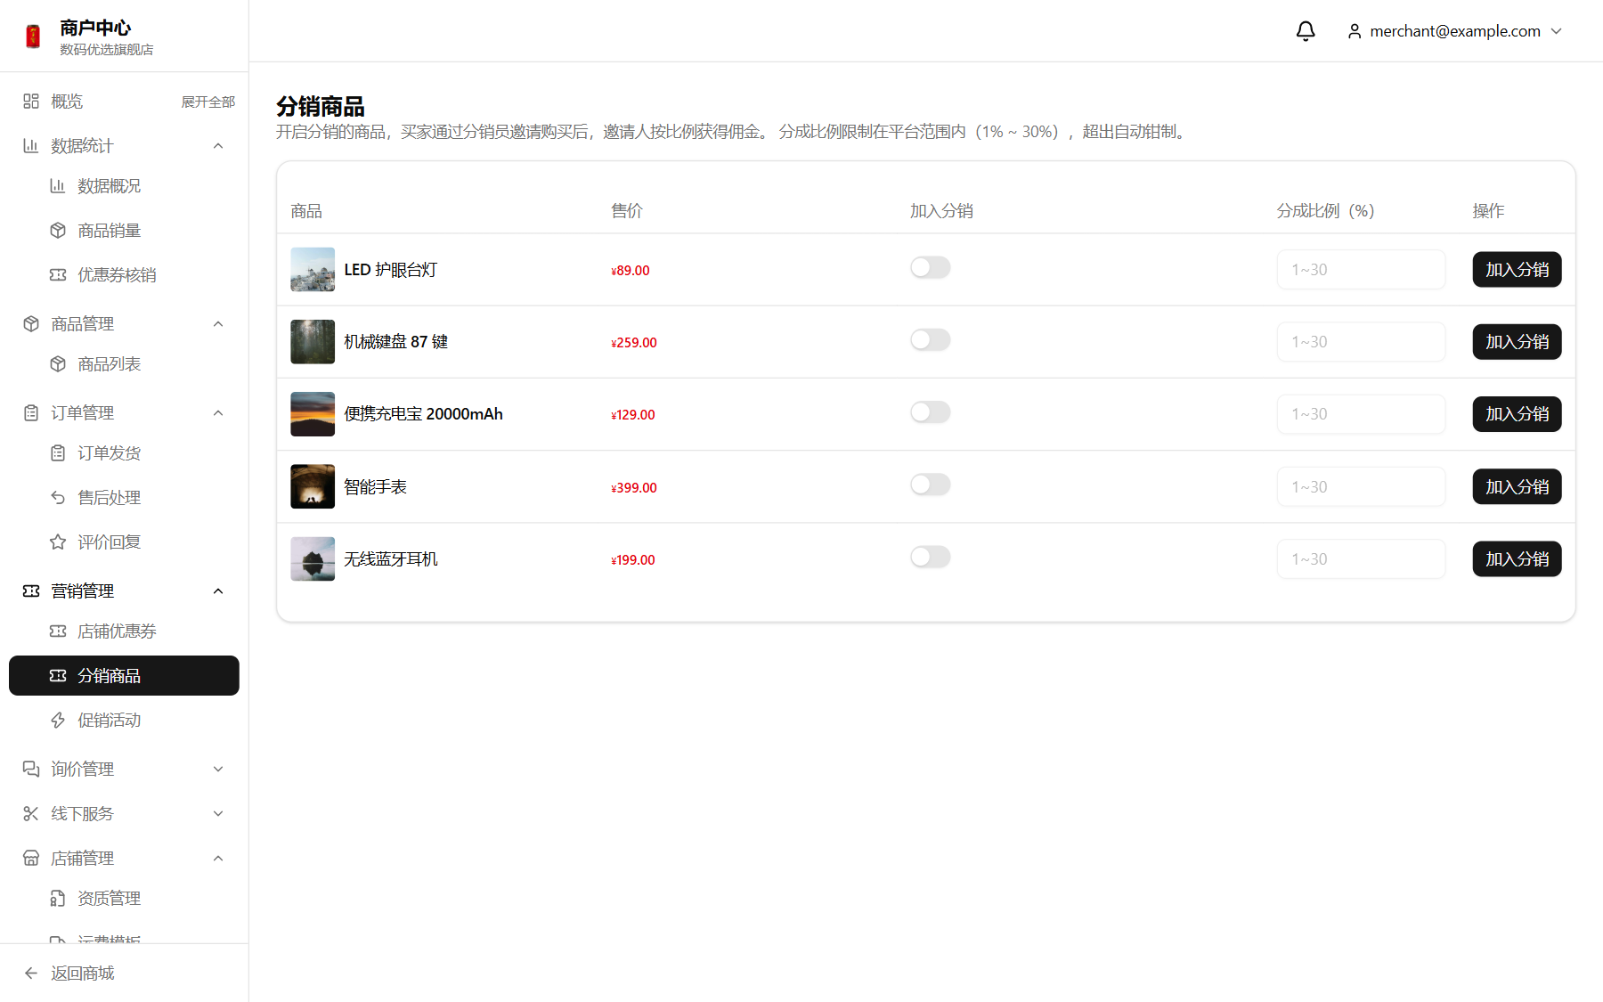Click 加入分销 button for LED 护眼台灯
Screen dimensions: 1603x1002
pyautogui.click(x=1517, y=270)
